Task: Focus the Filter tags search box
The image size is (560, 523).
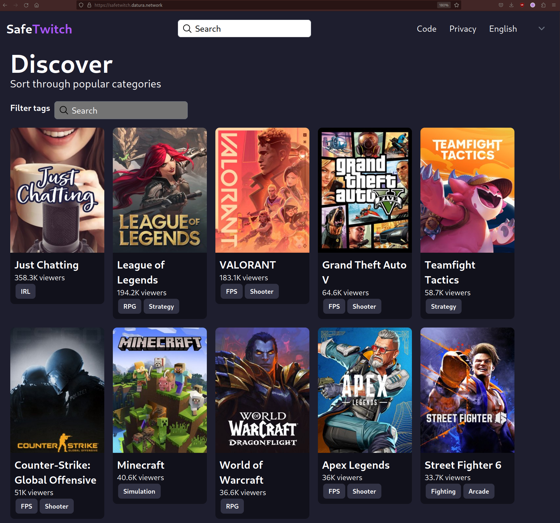Action: [121, 110]
